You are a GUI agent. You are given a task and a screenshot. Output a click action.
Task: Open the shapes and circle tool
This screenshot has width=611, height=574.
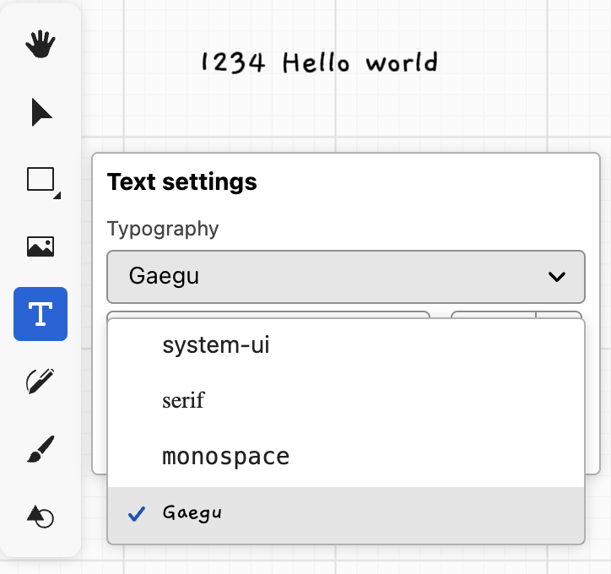41,516
